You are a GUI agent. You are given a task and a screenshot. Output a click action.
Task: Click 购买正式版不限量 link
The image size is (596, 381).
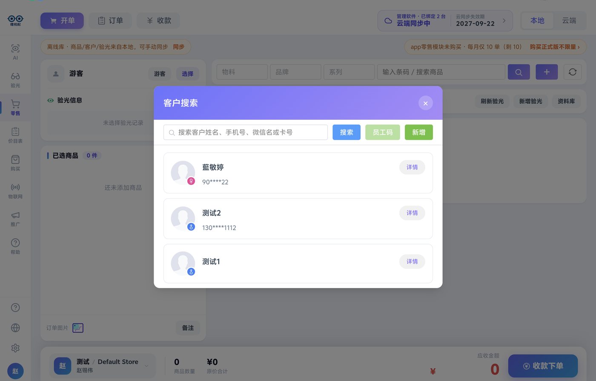555,47
